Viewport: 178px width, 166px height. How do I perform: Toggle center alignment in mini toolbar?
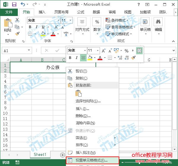coord(83,58)
